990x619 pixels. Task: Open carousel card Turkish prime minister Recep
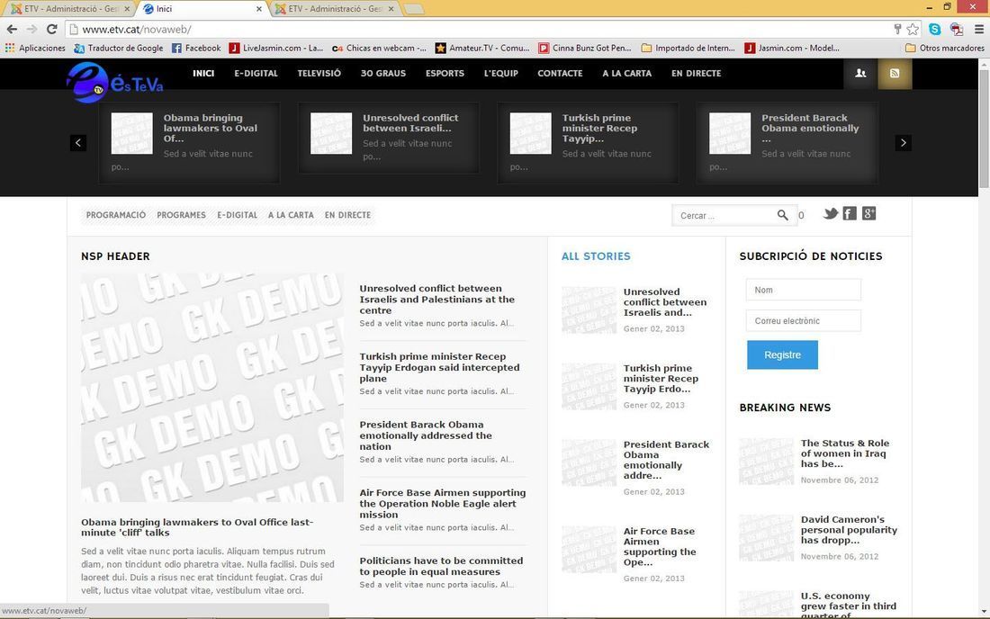pos(588,142)
